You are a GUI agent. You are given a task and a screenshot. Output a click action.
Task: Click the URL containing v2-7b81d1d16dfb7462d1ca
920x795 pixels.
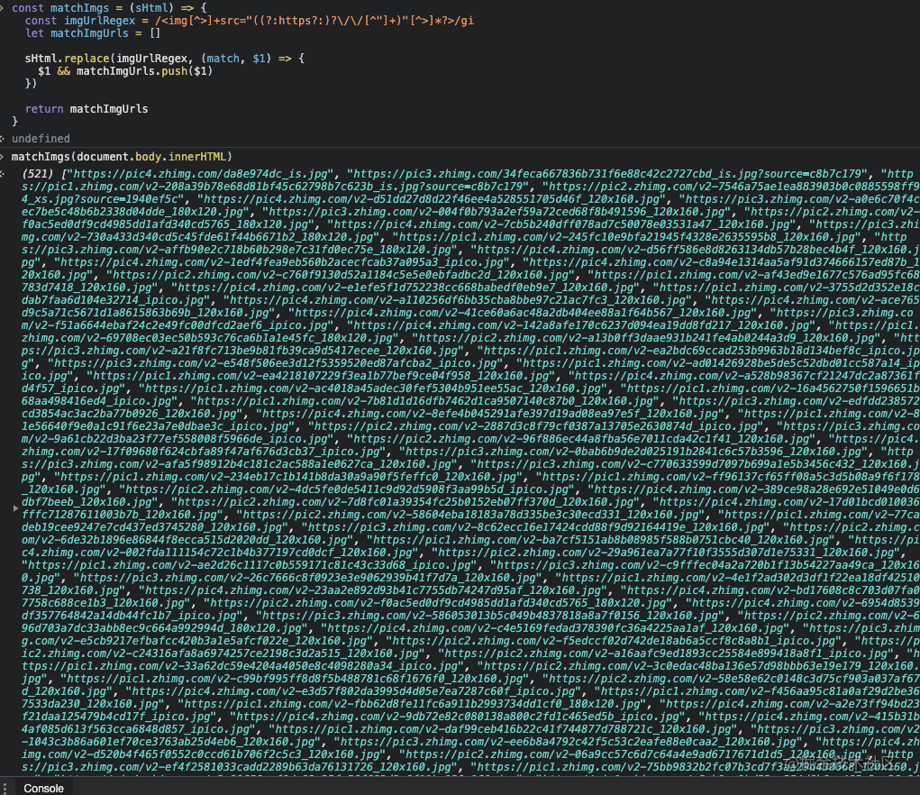click(424, 401)
